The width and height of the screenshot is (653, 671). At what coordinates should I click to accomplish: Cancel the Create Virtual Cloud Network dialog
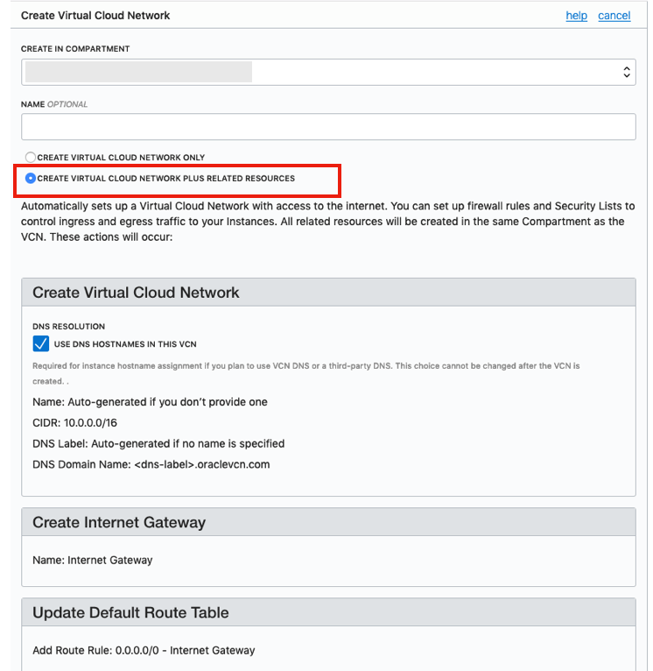pos(614,16)
